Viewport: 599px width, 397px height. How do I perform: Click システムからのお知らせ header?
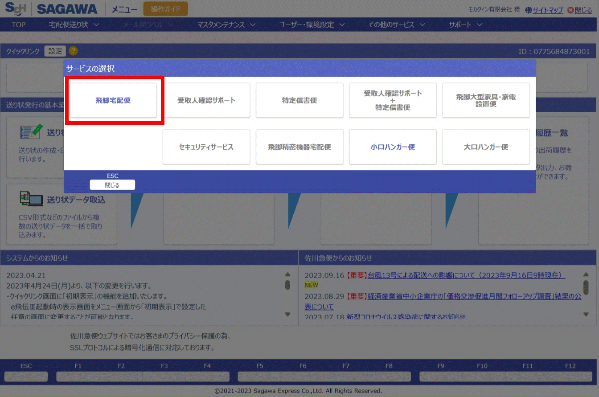pos(37,258)
